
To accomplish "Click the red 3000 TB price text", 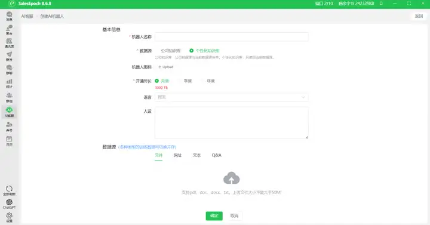I will (x=161, y=88).
